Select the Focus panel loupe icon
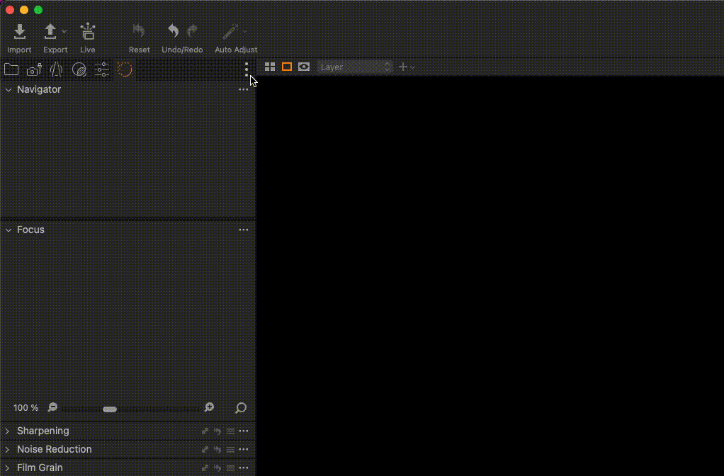The height and width of the screenshot is (476, 724). coord(241,408)
